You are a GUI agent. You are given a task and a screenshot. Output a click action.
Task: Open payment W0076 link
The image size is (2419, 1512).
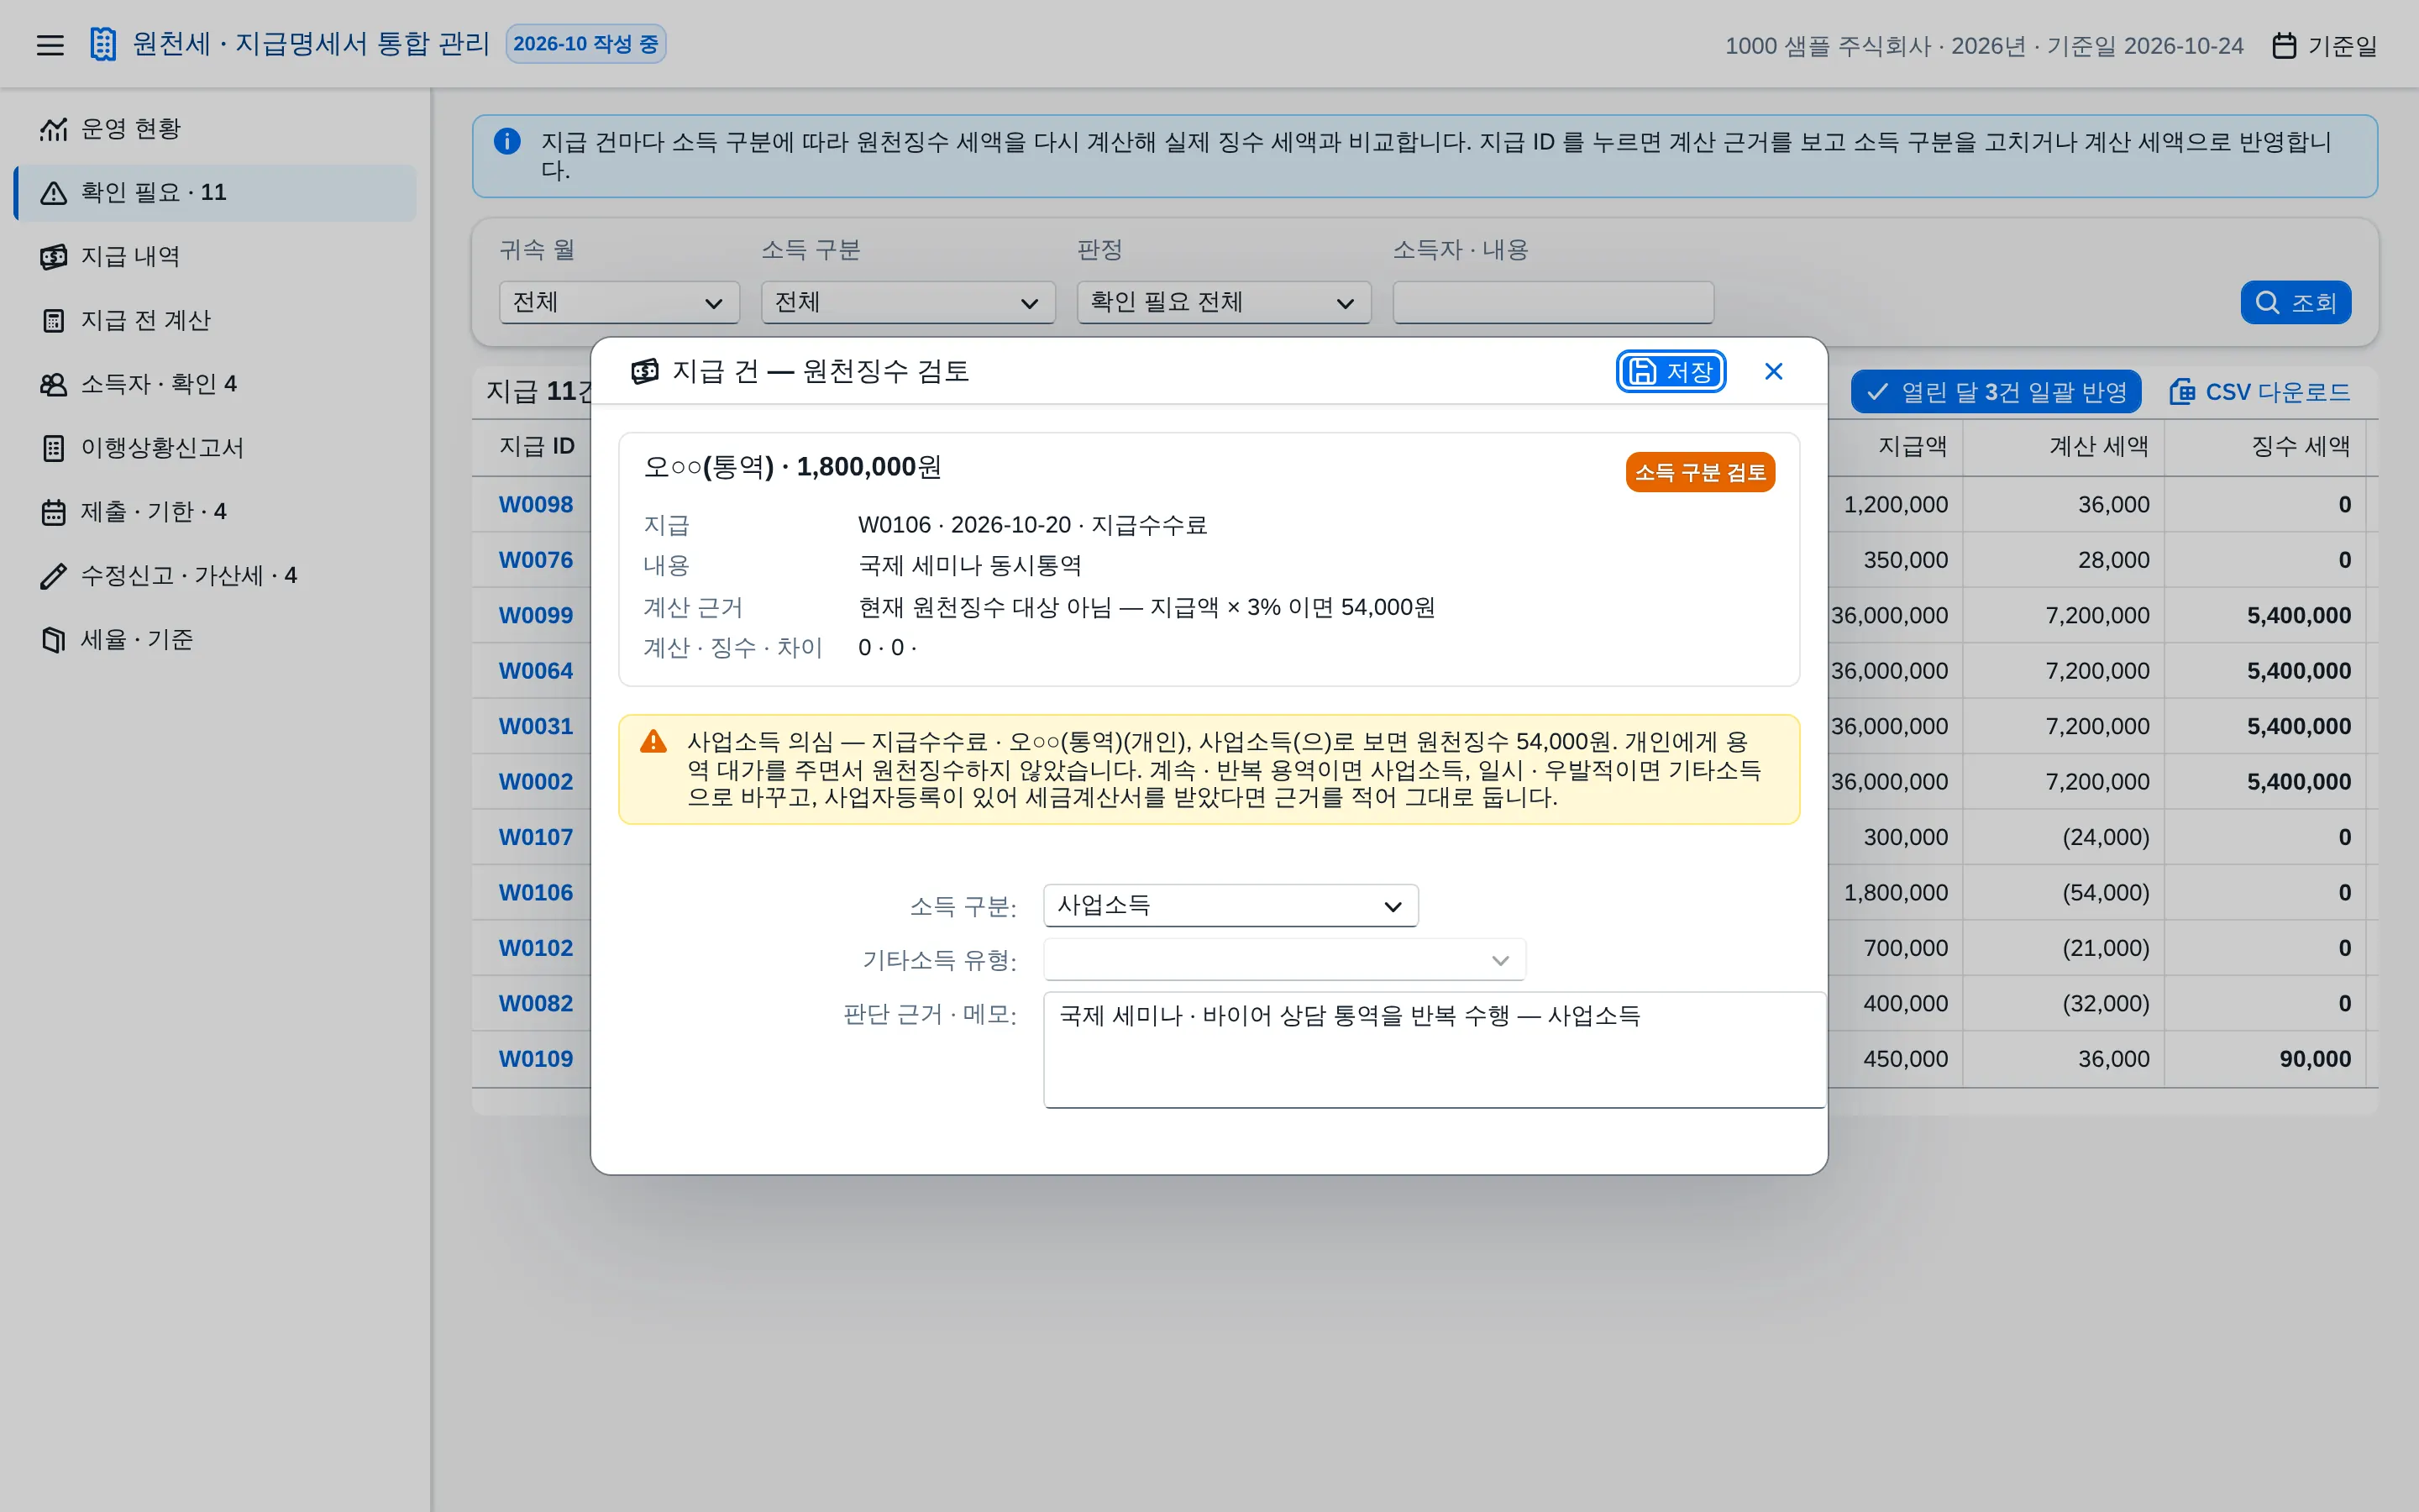point(536,560)
